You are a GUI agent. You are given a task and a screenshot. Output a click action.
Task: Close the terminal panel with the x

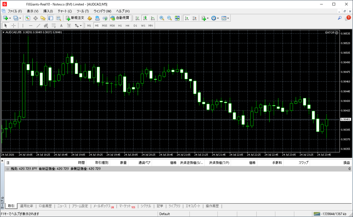pyautogui.click(x=2, y=161)
